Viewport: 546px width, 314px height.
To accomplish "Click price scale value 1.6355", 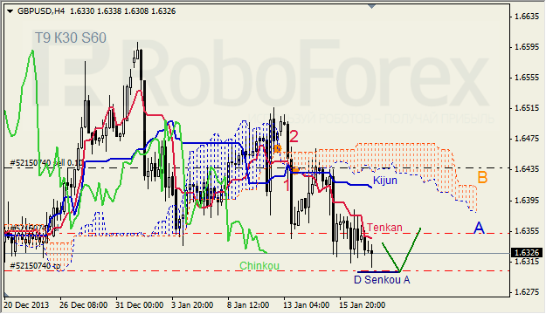I will click(x=527, y=231).
